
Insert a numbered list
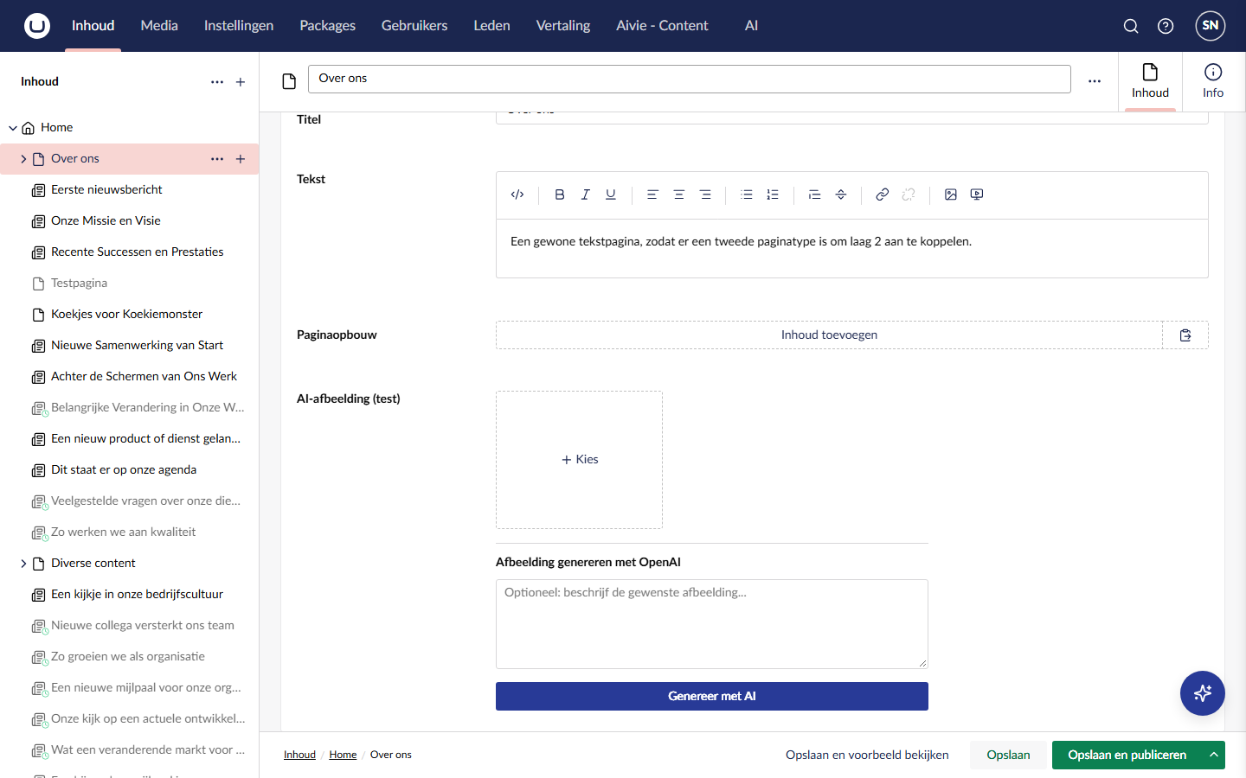tap(773, 194)
